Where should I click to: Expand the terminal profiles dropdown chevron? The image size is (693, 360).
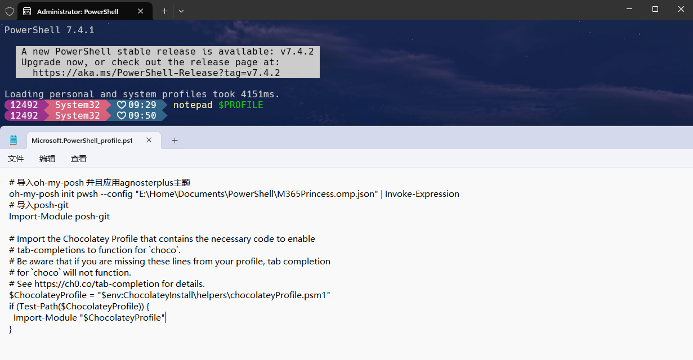pyautogui.click(x=181, y=11)
